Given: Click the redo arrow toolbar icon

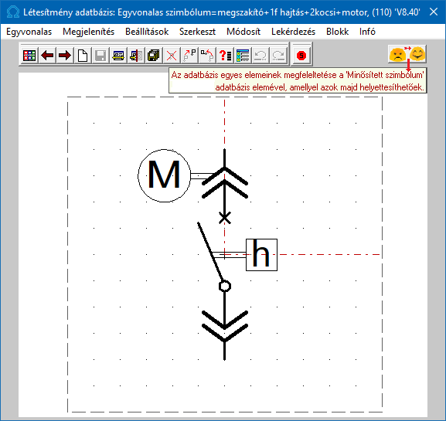Looking at the screenshot, I should (x=278, y=56).
